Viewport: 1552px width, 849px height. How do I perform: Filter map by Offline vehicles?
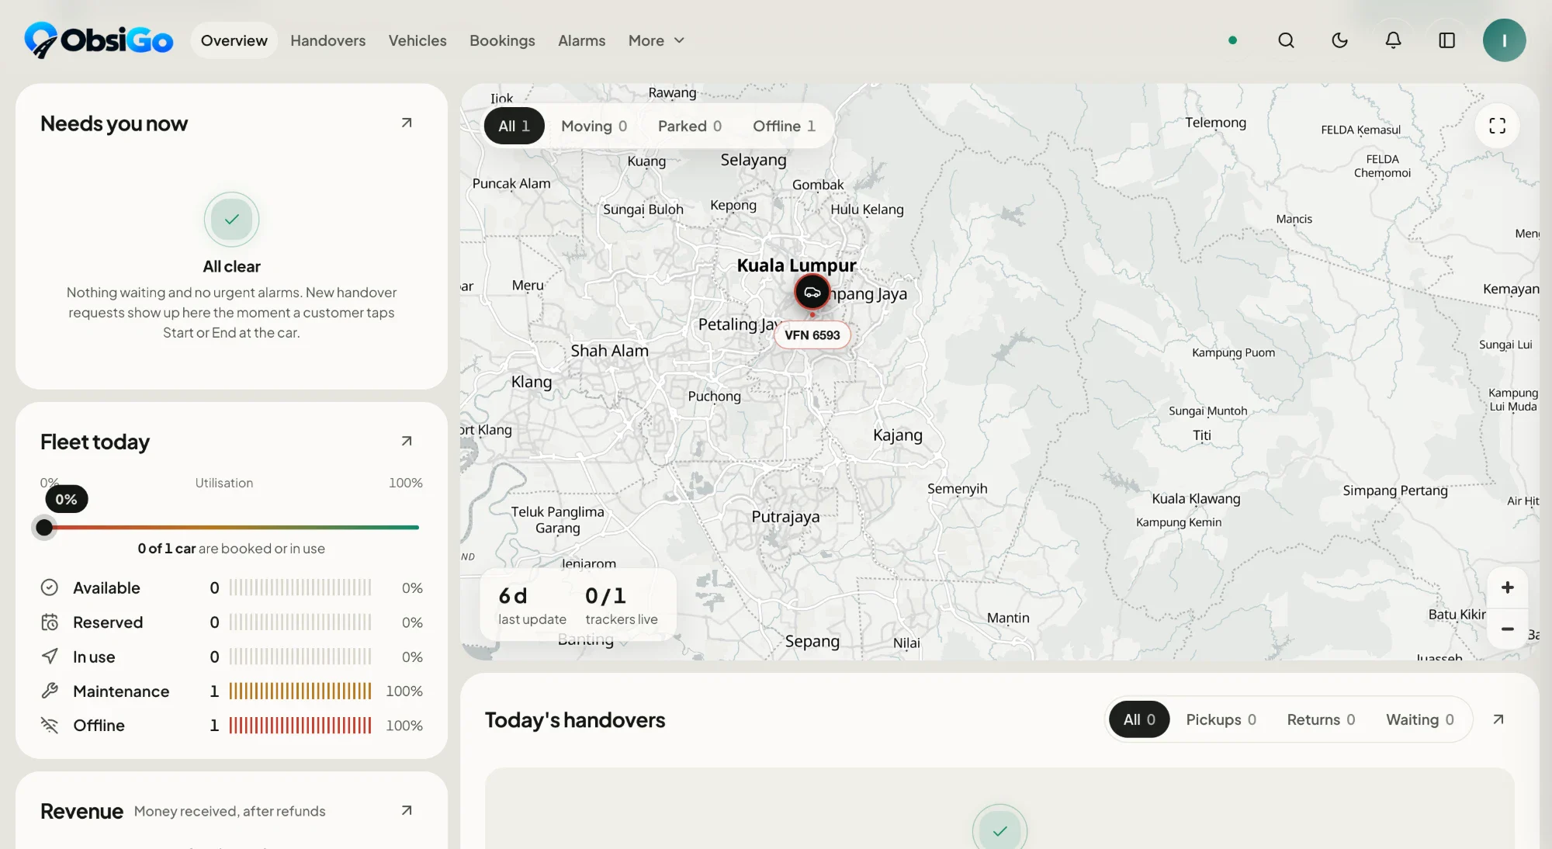click(x=784, y=126)
